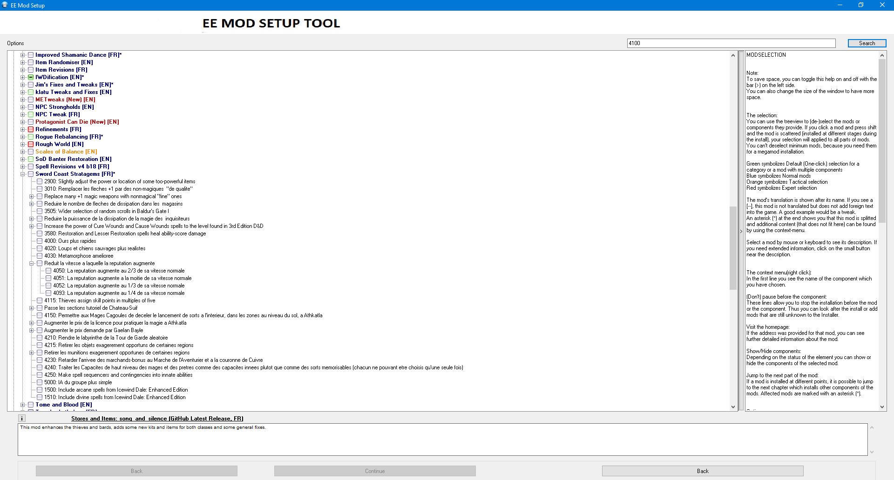Expand the Tome and Blood node
Image resolution: width=894 pixels, height=480 pixels.
coord(22,405)
